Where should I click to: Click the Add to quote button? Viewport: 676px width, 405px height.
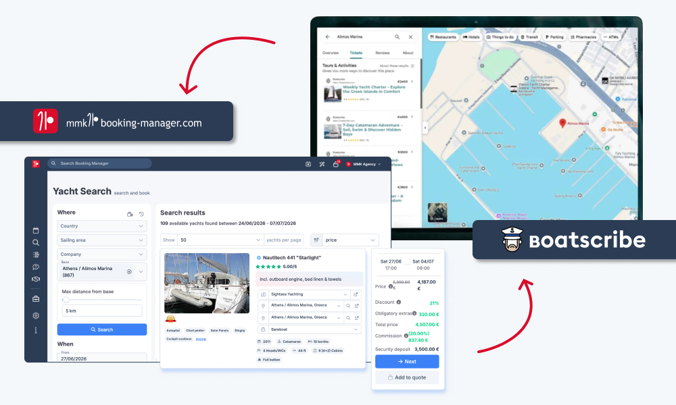click(x=407, y=377)
